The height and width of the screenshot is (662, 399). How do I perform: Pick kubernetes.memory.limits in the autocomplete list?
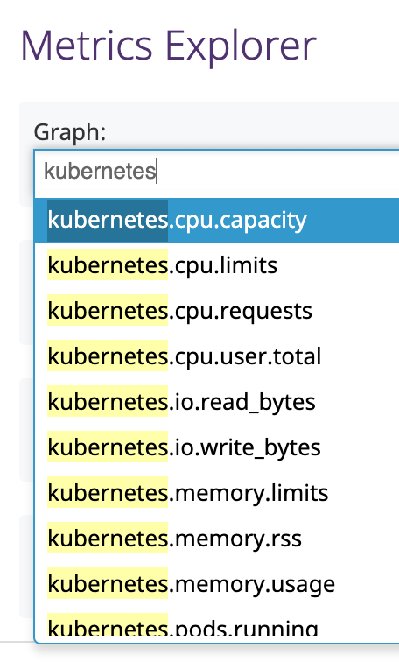click(217, 493)
